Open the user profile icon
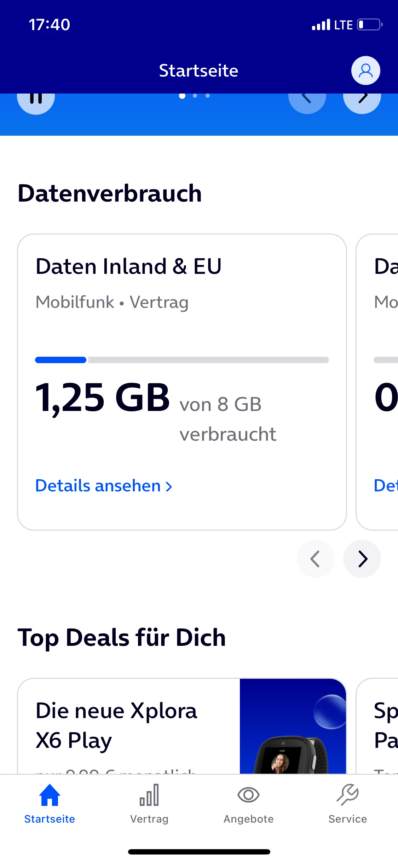Viewport: 398px width, 863px height. pyautogui.click(x=365, y=70)
